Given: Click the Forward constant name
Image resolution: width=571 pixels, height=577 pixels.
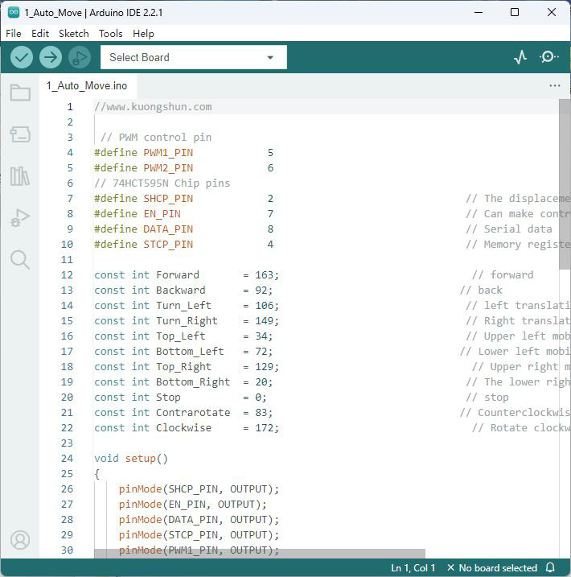Looking at the screenshot, I should (x=178, y=275).
